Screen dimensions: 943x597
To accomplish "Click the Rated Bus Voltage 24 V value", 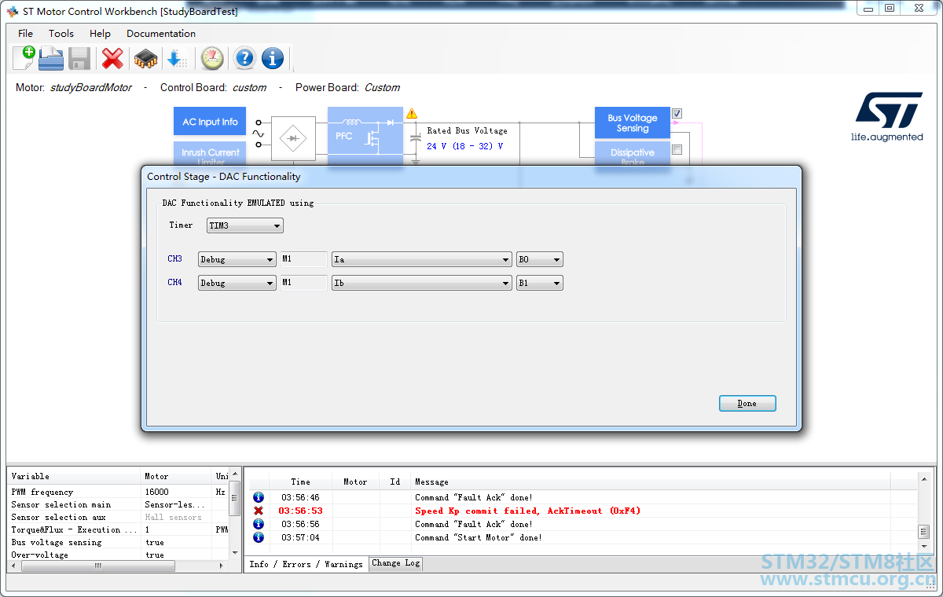I will click(464, 146).
